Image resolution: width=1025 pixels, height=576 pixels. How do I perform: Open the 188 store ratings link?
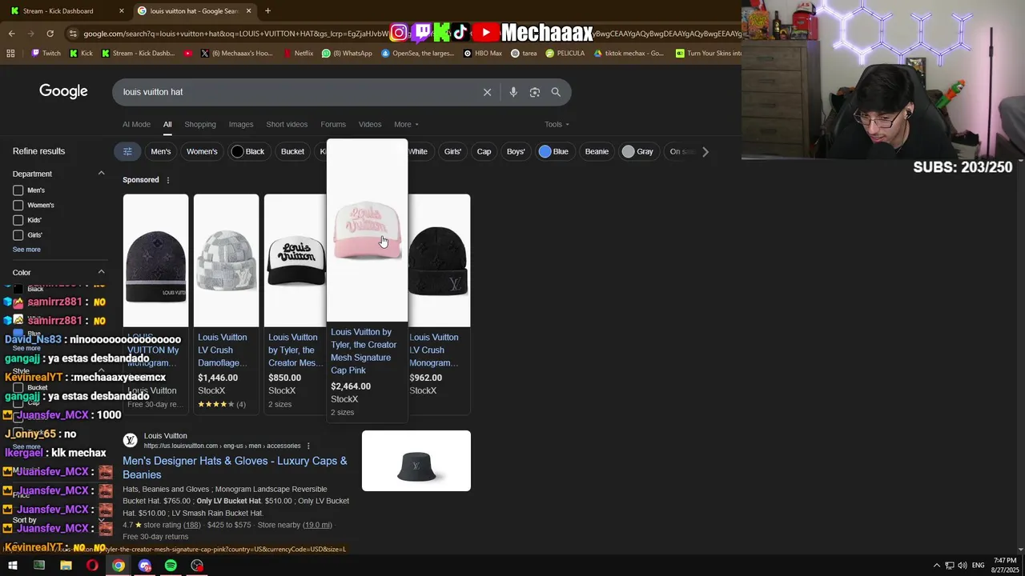coord(192,525)
